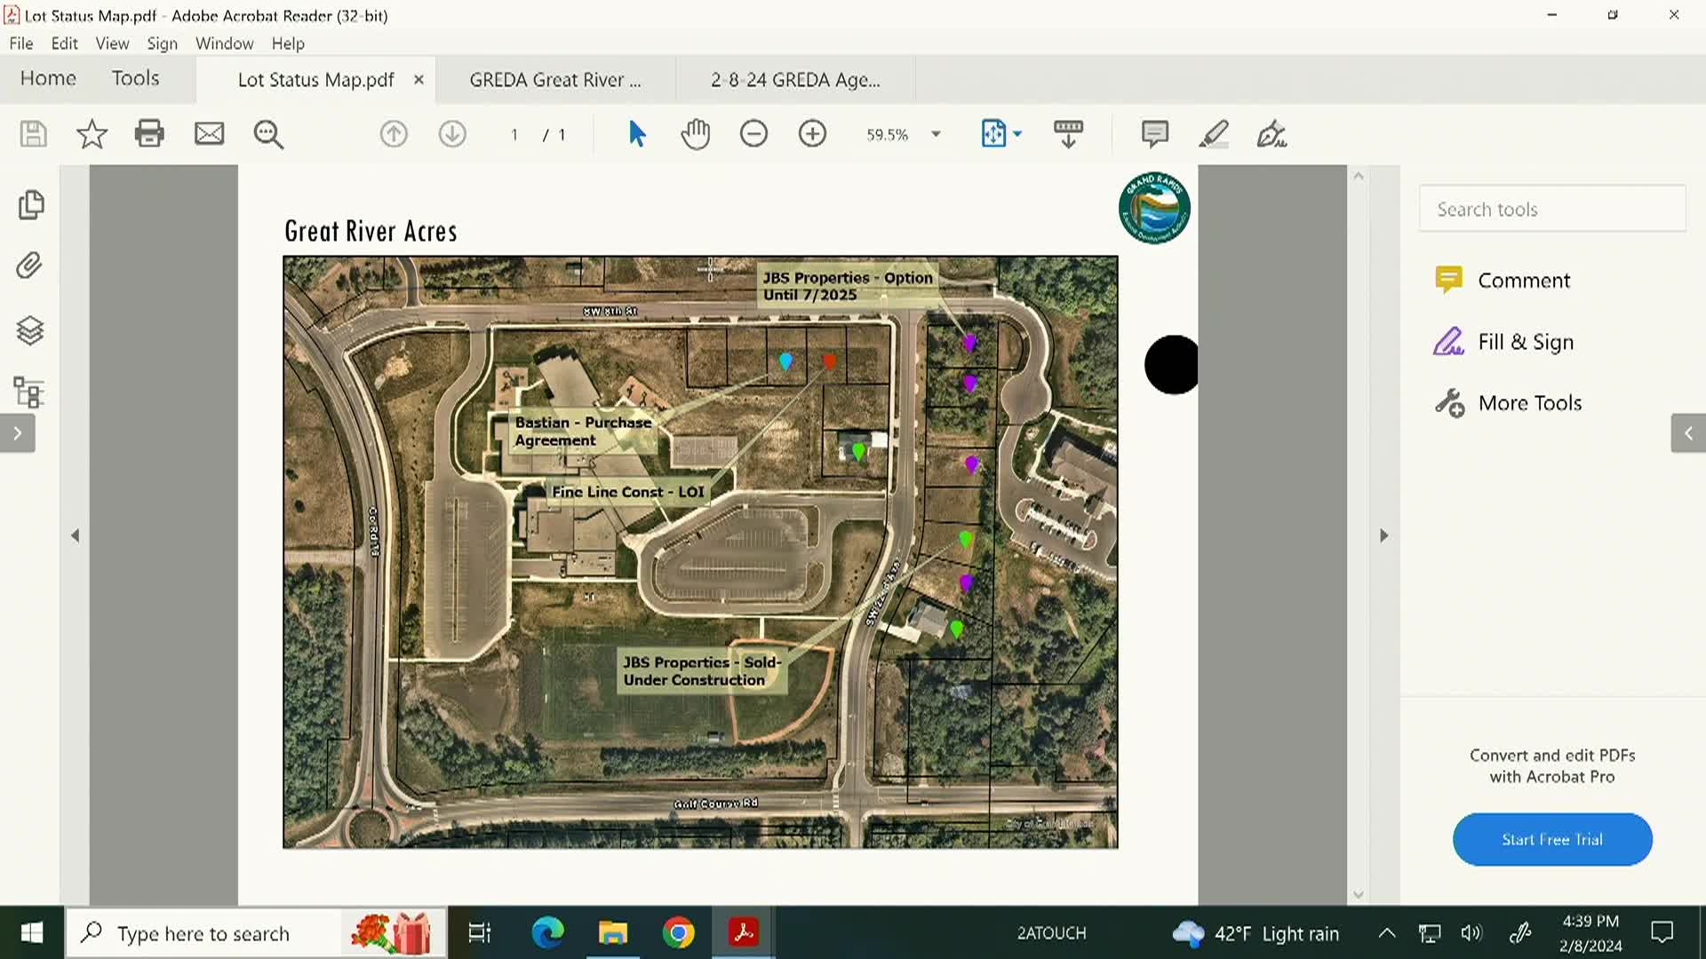The image size is (1706, 959).
Task: Open the File menu
Action: pyautogui.click(x=21, y=44)
